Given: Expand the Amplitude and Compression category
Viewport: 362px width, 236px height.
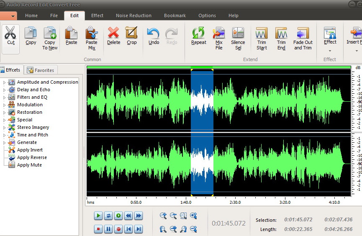Looking at the screenshot, I should tap(5, 82).
